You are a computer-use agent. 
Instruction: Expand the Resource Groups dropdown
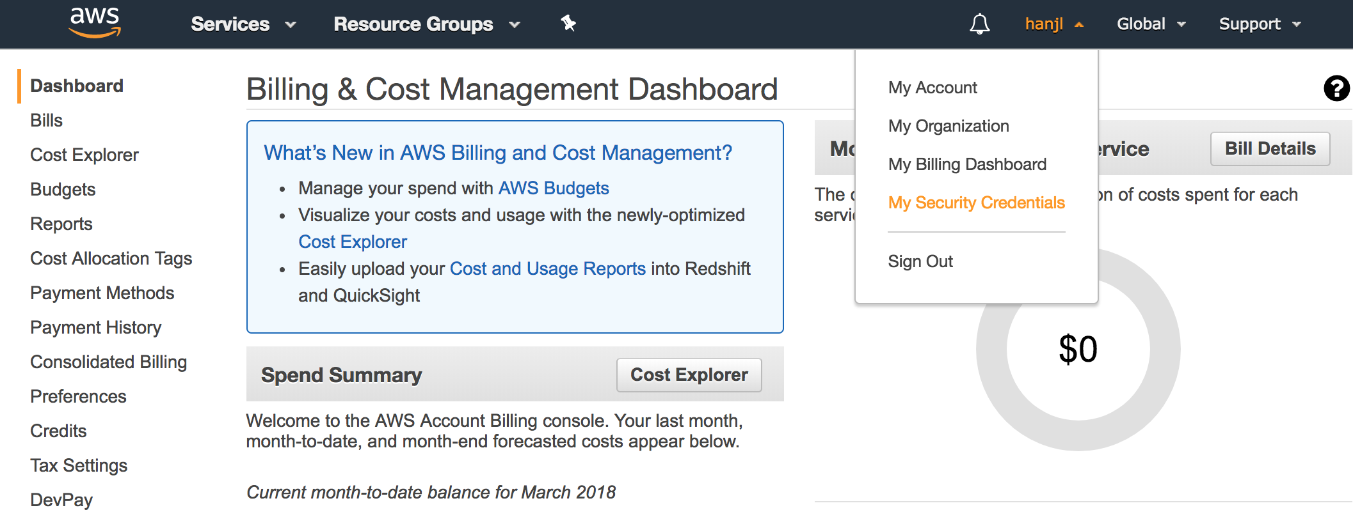coord(426,24)
